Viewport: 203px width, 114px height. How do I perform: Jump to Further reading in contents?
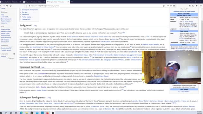point(26,17)
